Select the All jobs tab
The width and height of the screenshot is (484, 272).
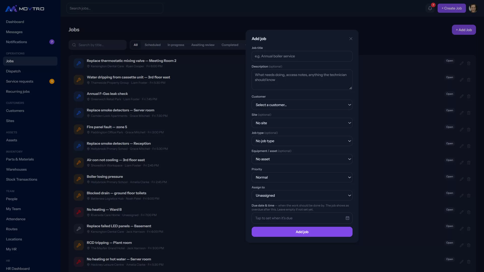point(136,45)
